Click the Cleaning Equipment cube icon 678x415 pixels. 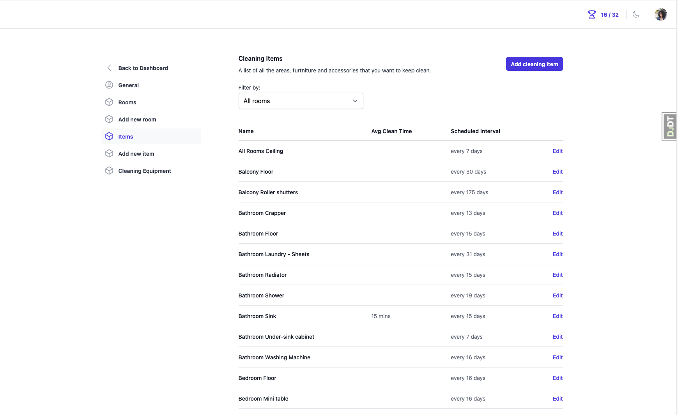109,171
